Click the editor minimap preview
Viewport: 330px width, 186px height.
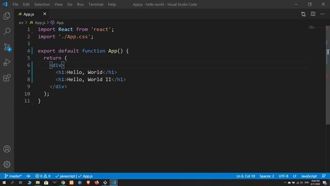tap(311, 27)
